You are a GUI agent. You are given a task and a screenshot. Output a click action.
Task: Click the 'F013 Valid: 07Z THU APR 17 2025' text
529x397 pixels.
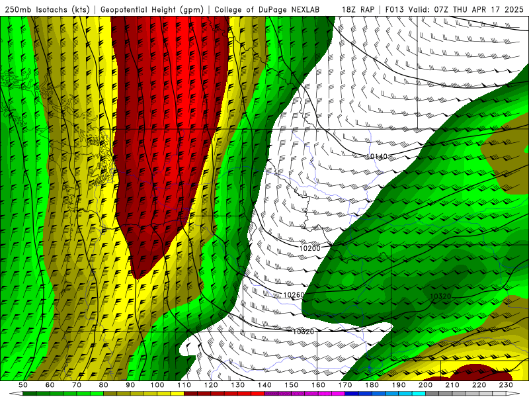pos(454,9)
